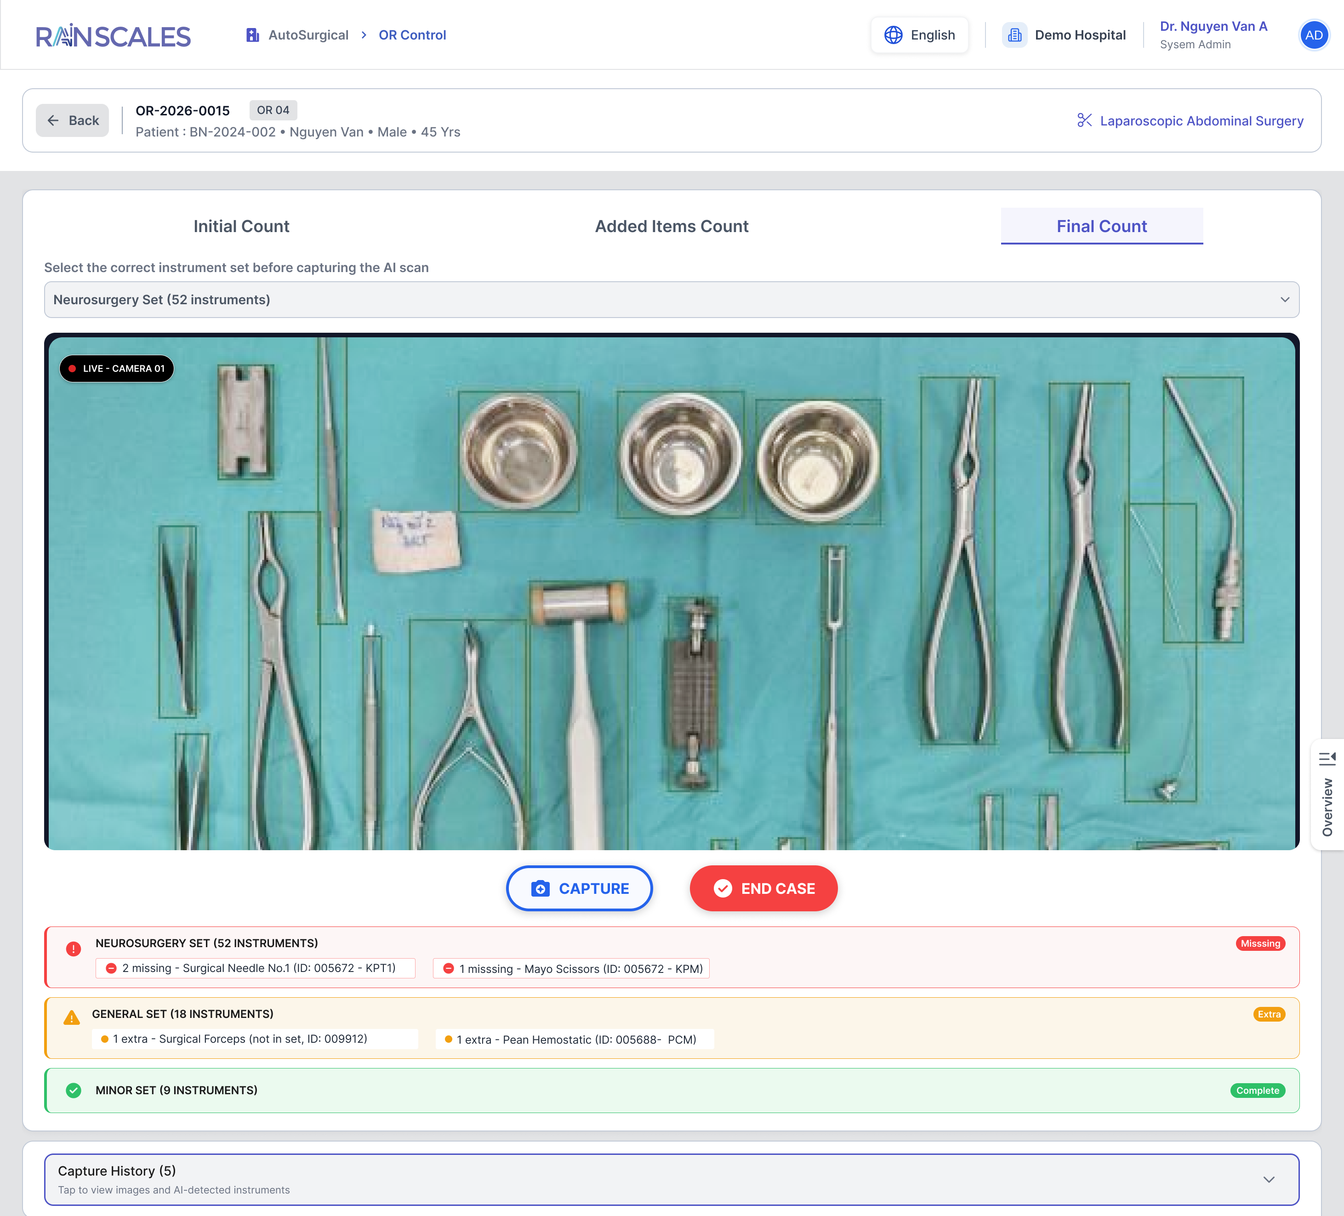Open the AD user avatar
This screenshot has width=1344, height=1216.
[x=1313, y=34]
